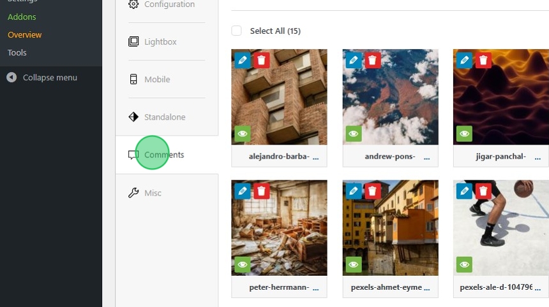Delete the alejandro-barba image with trash icon
This screenshot has height=307, width=549.
pyautogui.click(x=260, y=61)
